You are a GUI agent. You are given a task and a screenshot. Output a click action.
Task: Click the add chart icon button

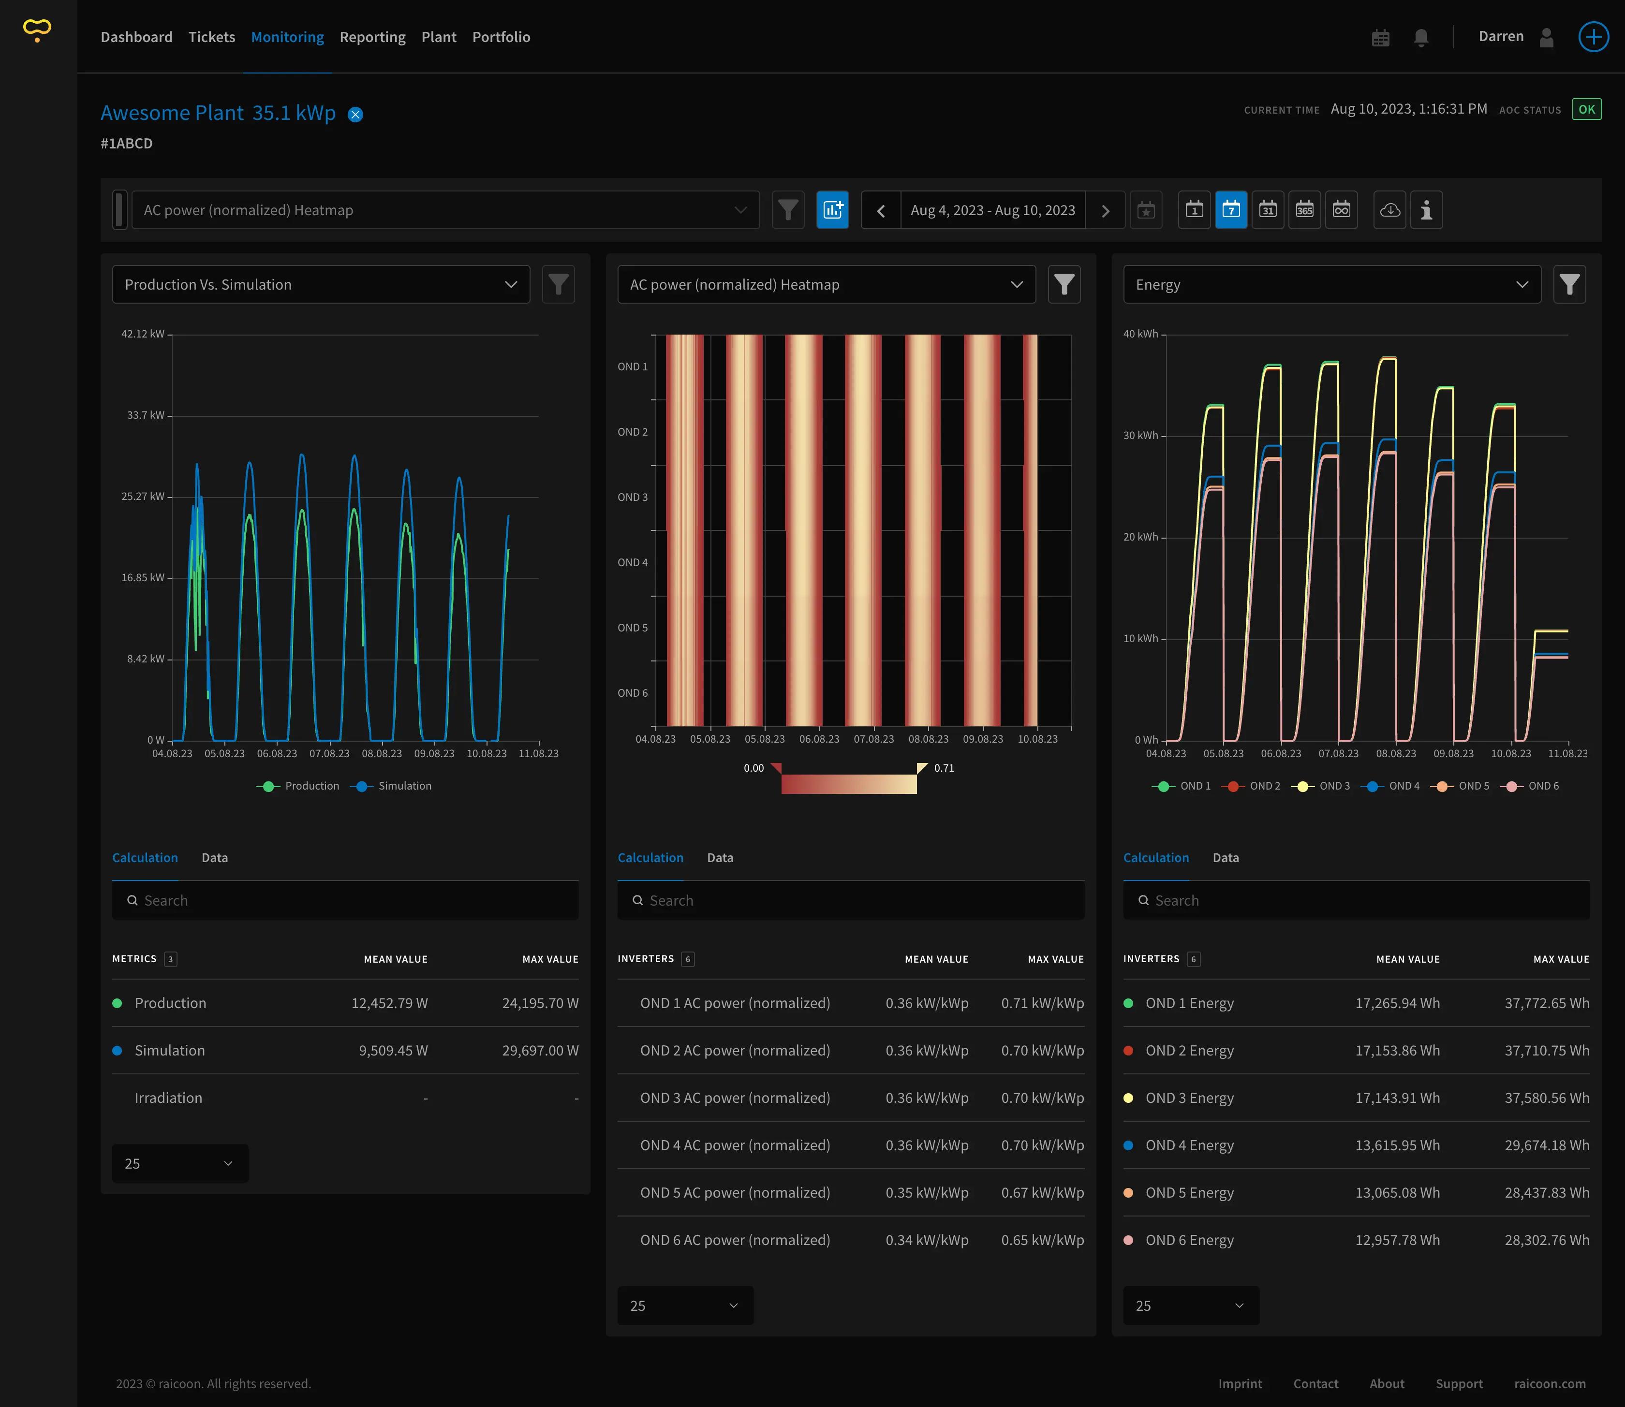point(832,210)
